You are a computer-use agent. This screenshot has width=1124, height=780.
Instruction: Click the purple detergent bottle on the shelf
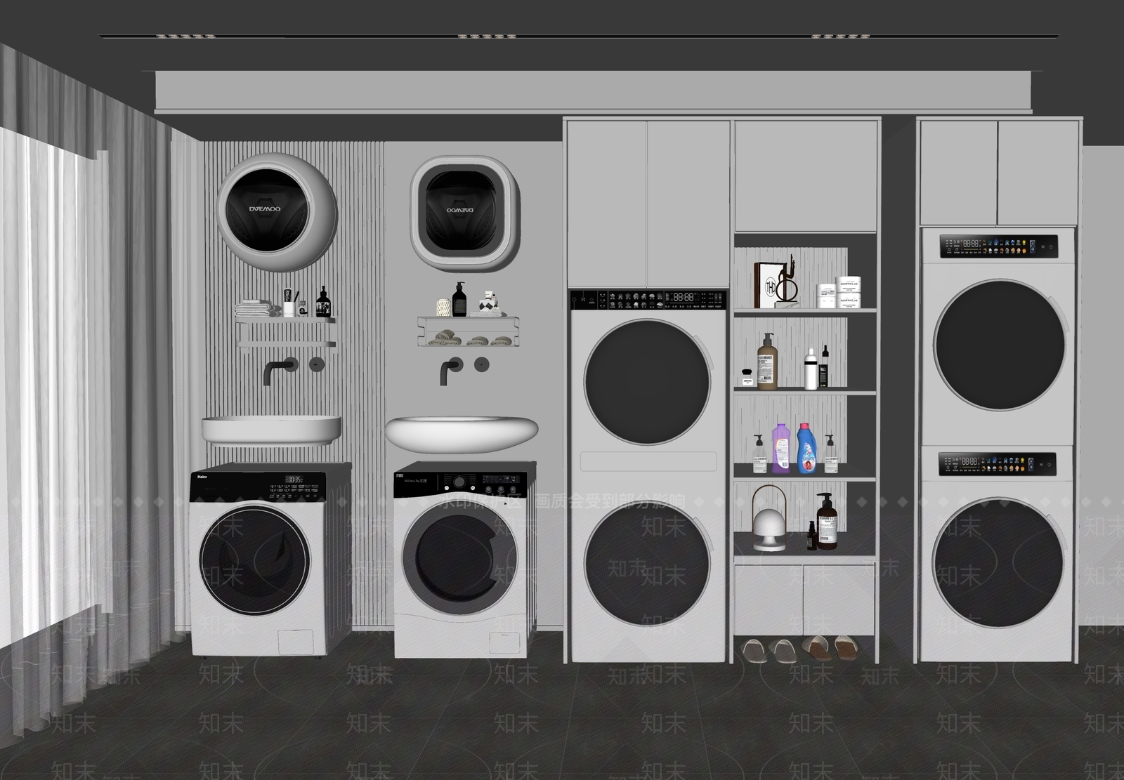click(x=780, y=447)
